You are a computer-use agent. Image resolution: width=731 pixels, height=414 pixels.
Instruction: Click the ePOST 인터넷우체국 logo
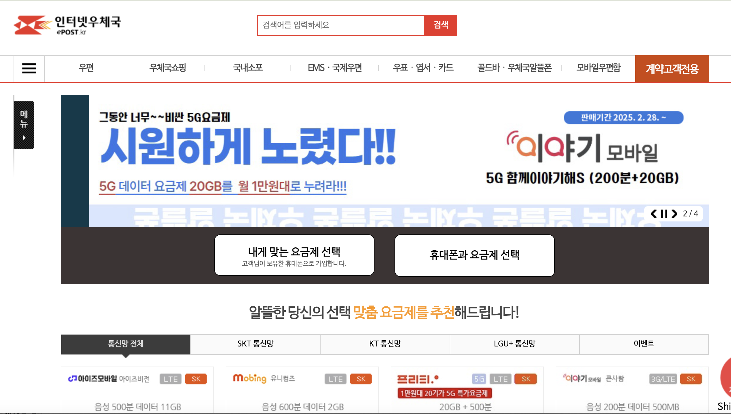coord(67,25)
